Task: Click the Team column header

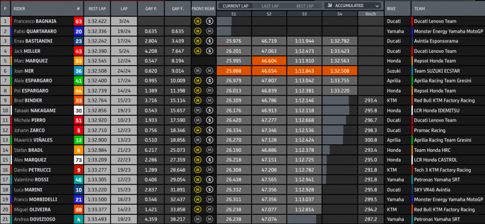Action: [420, 9]
